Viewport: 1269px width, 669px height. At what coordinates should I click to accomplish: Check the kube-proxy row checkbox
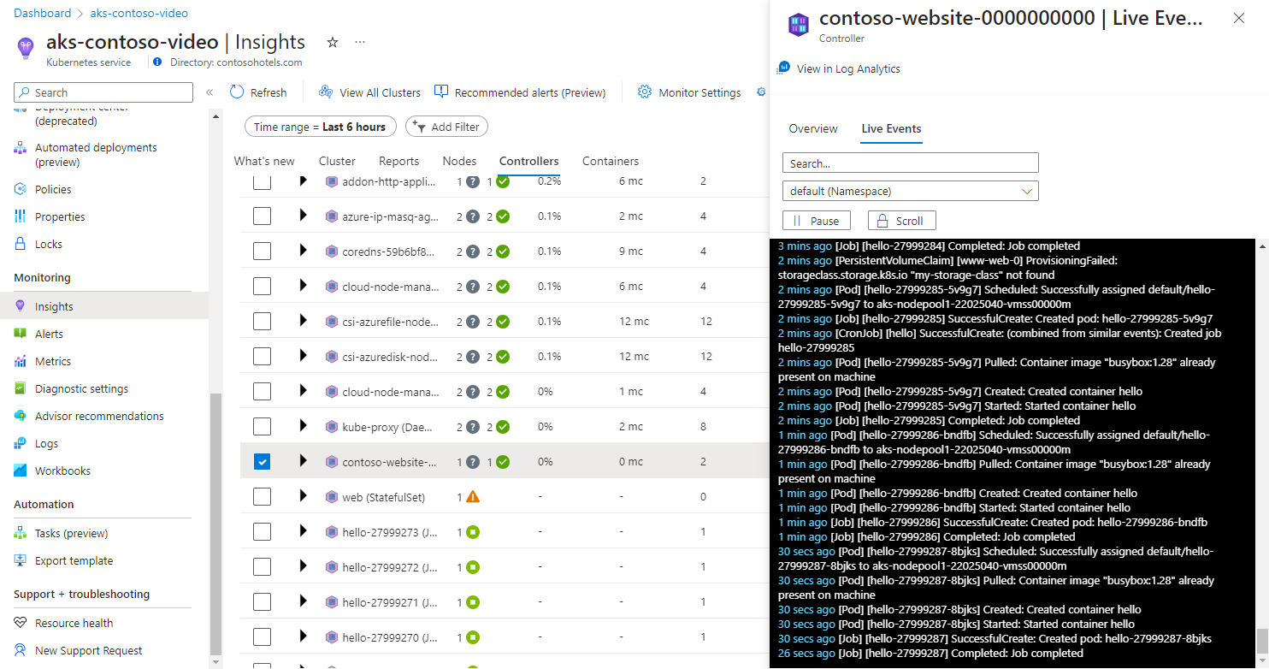(x=262, y=426)
